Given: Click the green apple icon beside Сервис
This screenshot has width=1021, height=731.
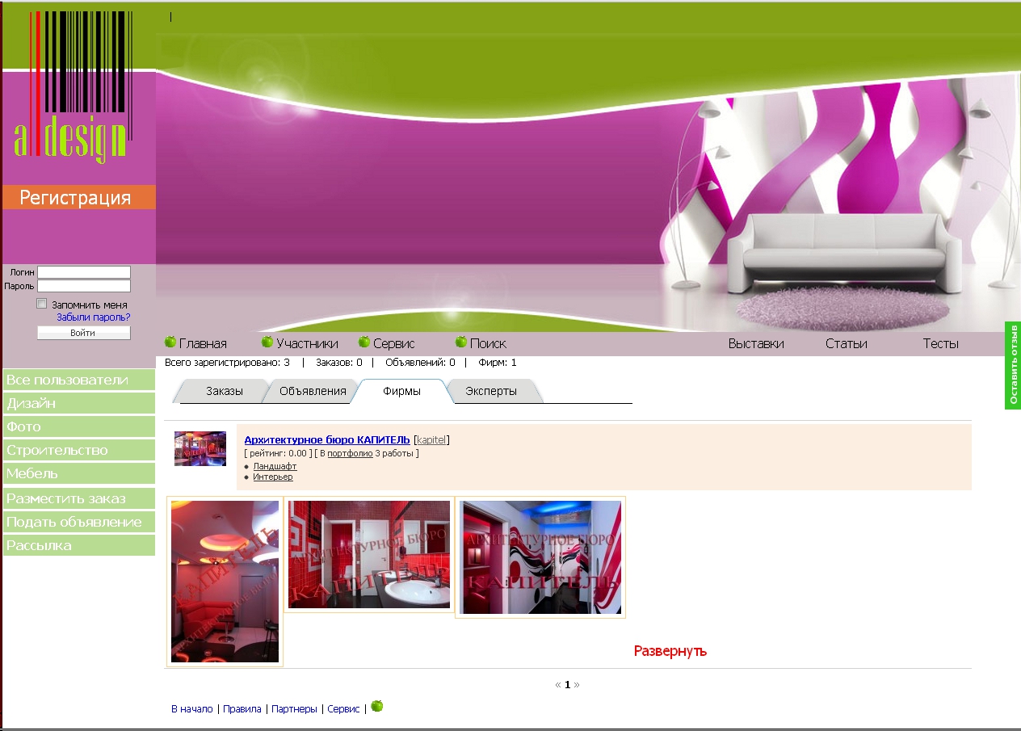Looking at the screenshot, I should pyautogui.click(x=364, y=342).
